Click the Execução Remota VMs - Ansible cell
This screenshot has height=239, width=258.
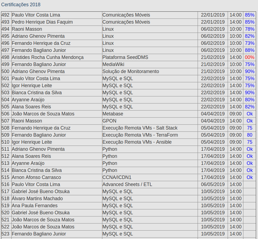137,142
